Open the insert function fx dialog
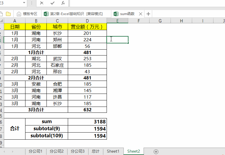The width and height of the screenshot is (225, 155). [x=63, y=3]
